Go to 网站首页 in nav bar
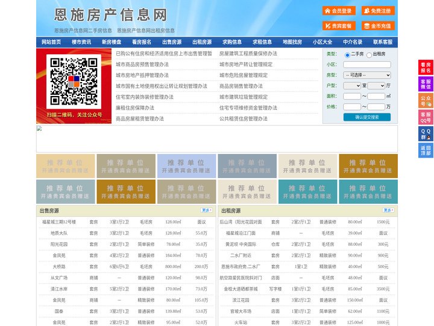Viewport: 434px width, 326px height. 51,42
